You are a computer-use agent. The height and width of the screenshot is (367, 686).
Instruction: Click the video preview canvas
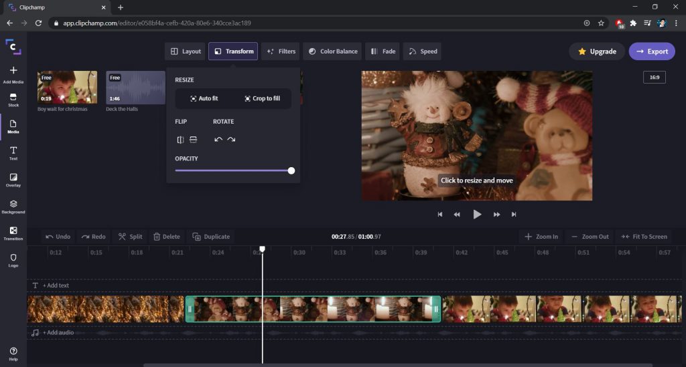point(477,136)
